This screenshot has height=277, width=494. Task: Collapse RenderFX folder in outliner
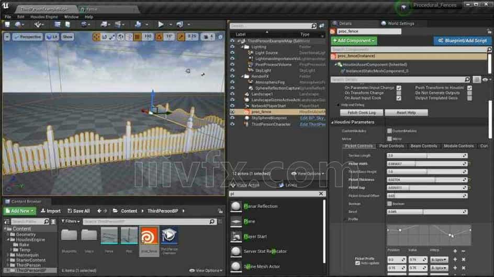pos(243,76)
